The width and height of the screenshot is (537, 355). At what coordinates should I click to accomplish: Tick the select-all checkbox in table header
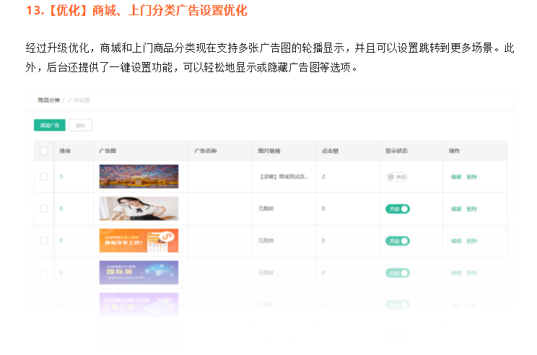[x=43, y=151]
